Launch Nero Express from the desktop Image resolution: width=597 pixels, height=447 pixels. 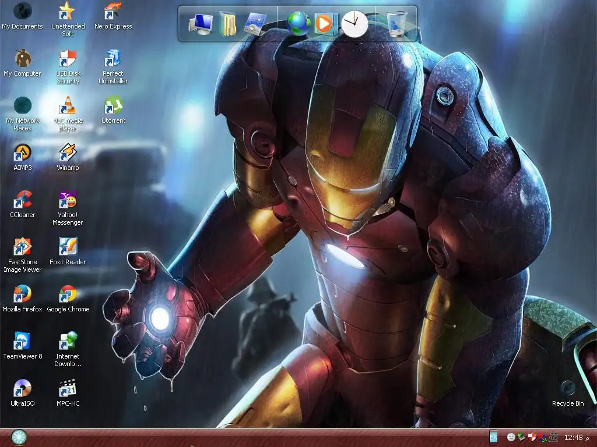(113, 16)
